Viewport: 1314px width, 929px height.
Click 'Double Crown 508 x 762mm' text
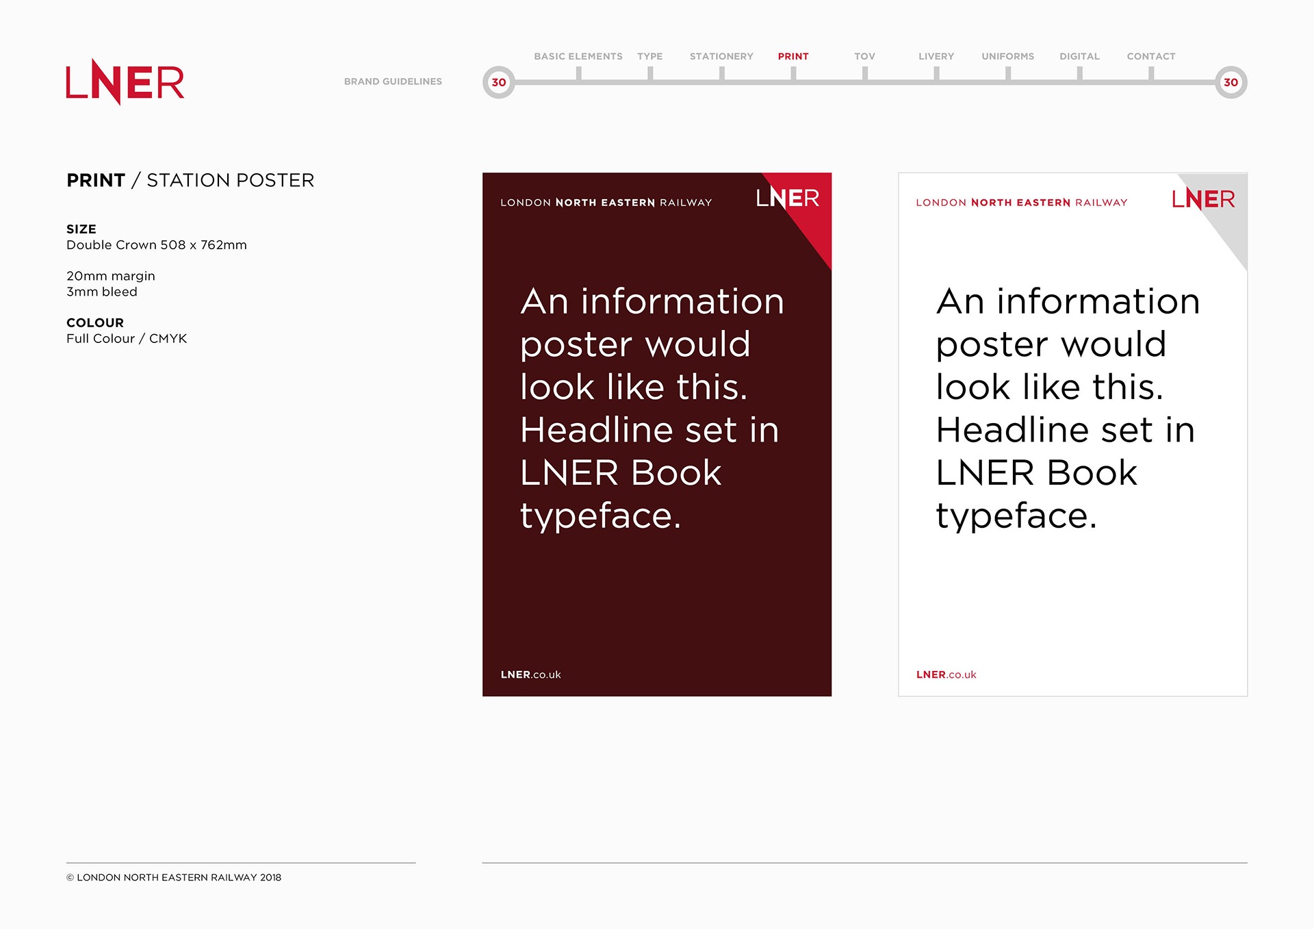(x=157, y=245)
